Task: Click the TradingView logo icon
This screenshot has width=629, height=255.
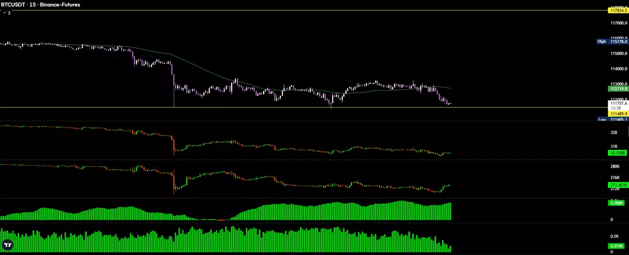Action: (x=8, y=245)
